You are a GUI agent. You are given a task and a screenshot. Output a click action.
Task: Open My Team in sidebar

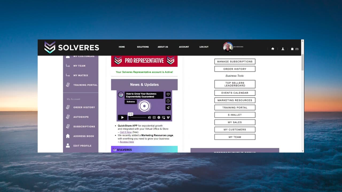click(x=79, y=66)
